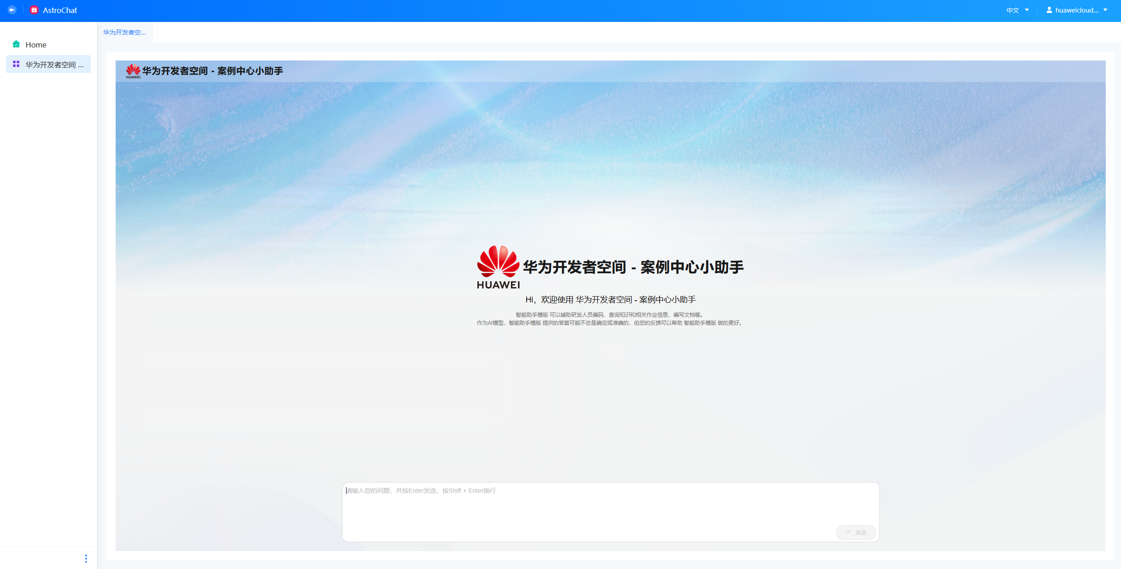Click the purple grid icon in the sidebar
The image size is (1121, 569).
click(x=16, y=64)
